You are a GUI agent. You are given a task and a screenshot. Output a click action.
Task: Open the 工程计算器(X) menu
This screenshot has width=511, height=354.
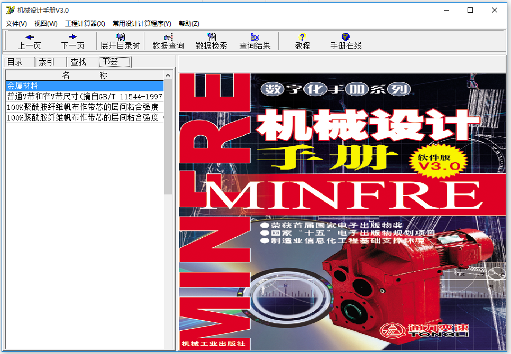(85, 23)
